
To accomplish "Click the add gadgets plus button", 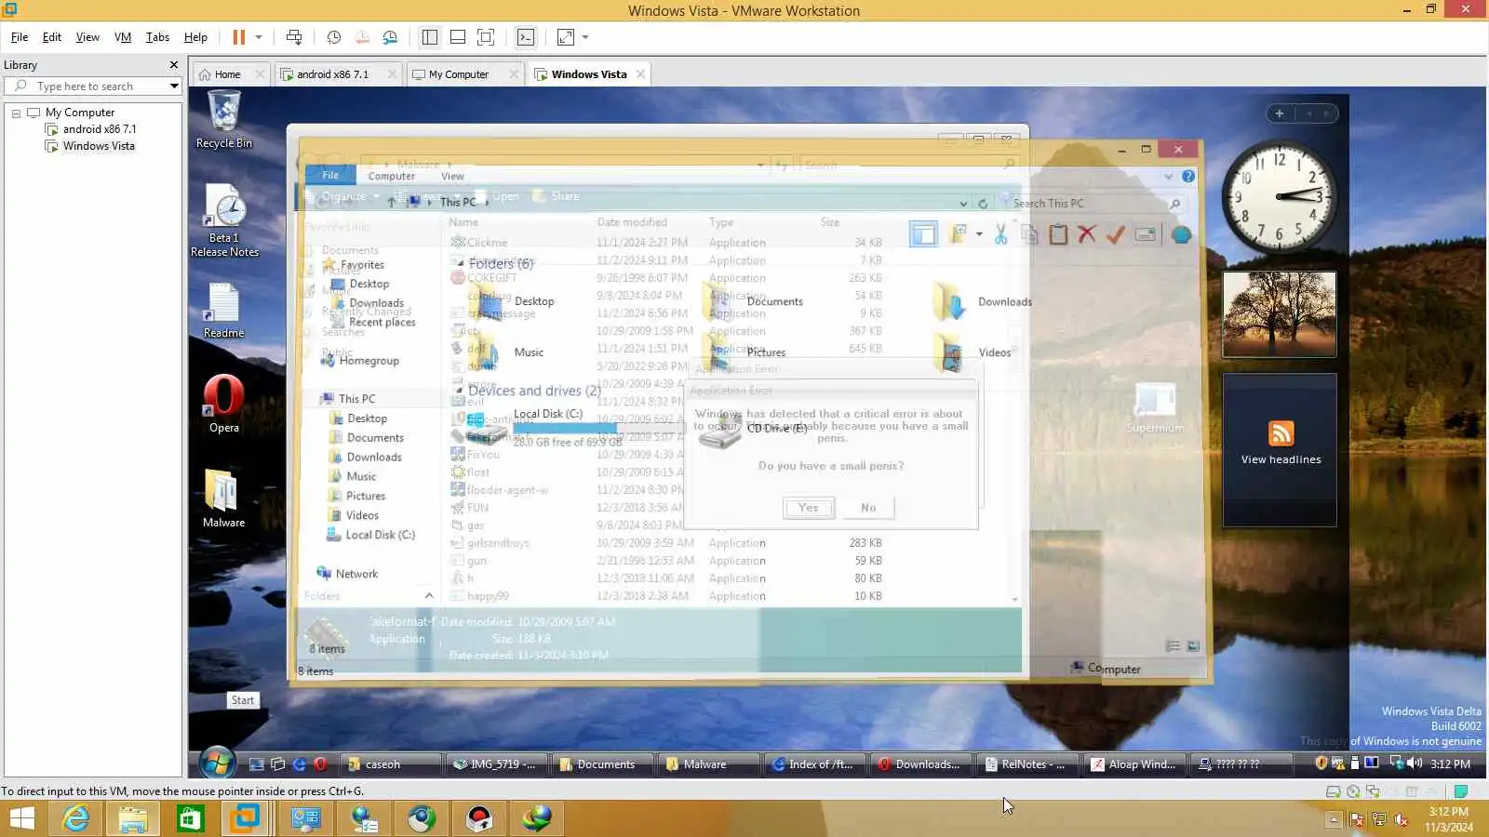I will point(1280,113).
